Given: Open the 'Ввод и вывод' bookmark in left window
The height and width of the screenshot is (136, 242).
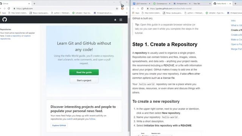Looking at the screenshot, I should pos(39,13).
